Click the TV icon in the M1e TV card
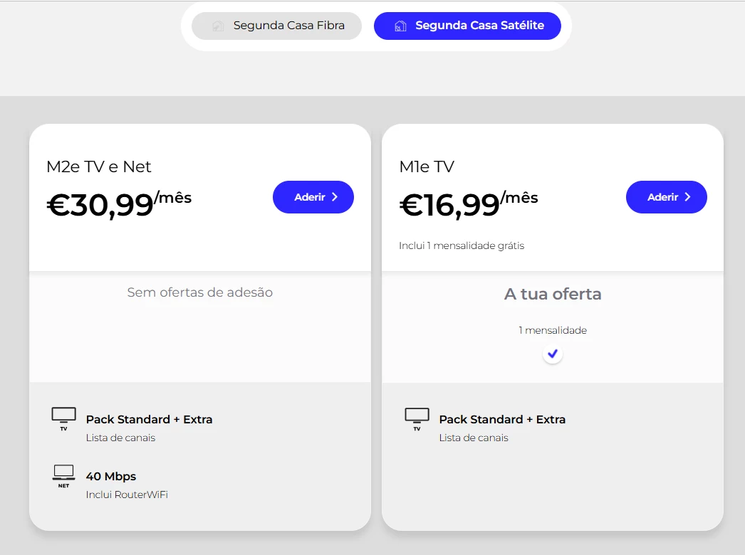The width and height of the screenshot is (745, 555). (417, 418)
